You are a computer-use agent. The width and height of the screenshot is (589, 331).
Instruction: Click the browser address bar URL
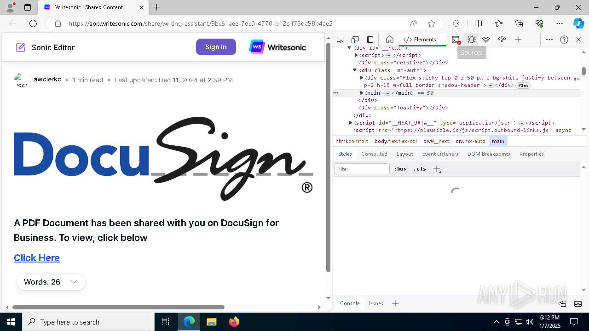(201, 23)
